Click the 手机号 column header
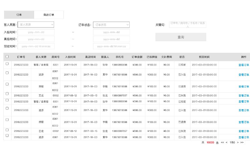Viewport: 250px width, 145px height. (120, 57)
